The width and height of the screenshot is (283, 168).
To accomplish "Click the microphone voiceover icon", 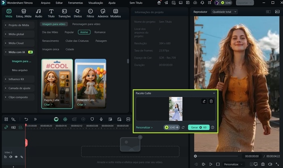I will point(101,119).
